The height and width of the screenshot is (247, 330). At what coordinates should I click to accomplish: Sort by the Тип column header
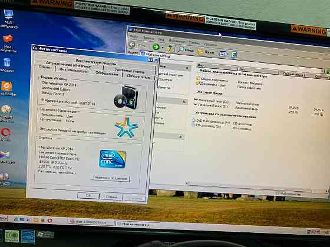tap(258, 70)
